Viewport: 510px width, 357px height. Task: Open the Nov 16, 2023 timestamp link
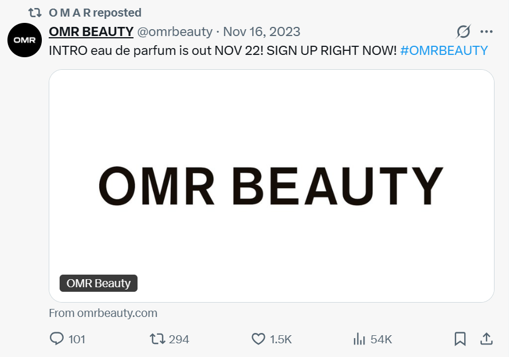click(261, 31)
